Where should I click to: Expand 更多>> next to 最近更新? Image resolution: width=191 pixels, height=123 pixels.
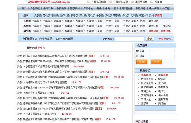[x=42, y=48]
